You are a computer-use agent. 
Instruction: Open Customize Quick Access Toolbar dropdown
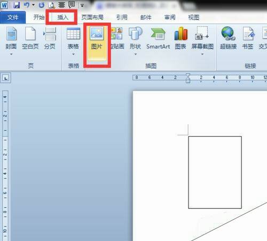(x=82, y=5)
